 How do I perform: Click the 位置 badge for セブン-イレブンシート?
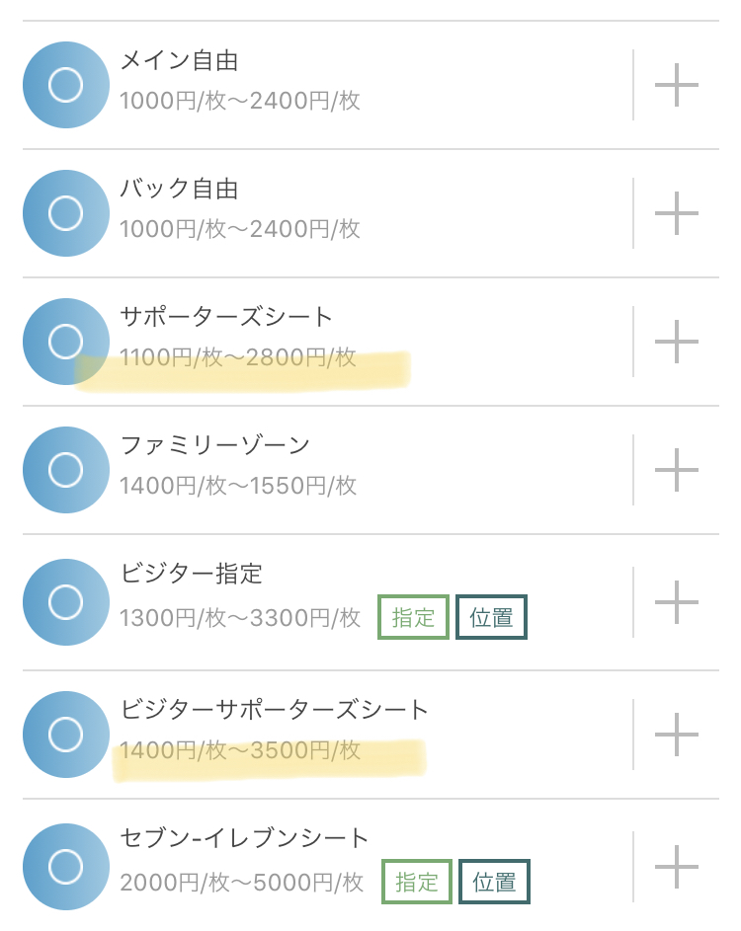(494, 882)
